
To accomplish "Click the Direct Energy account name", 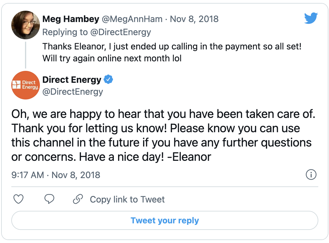I will [x=72, y=80].
